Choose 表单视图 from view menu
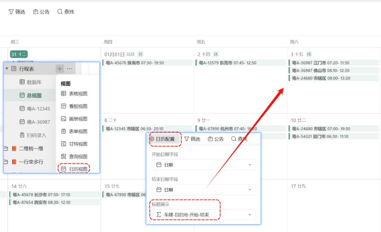Screen dimensions: 381x232 click(x=74, y=131)
